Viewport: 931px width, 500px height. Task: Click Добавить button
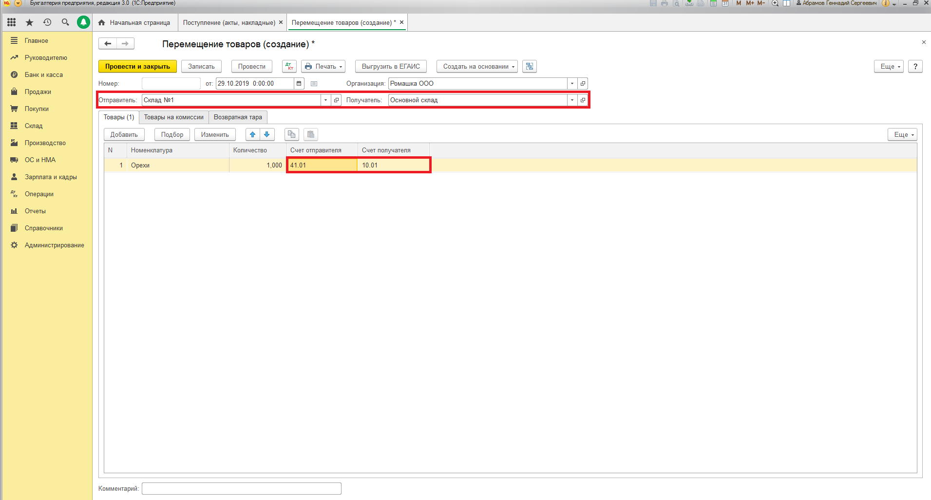tap(124, 135)
